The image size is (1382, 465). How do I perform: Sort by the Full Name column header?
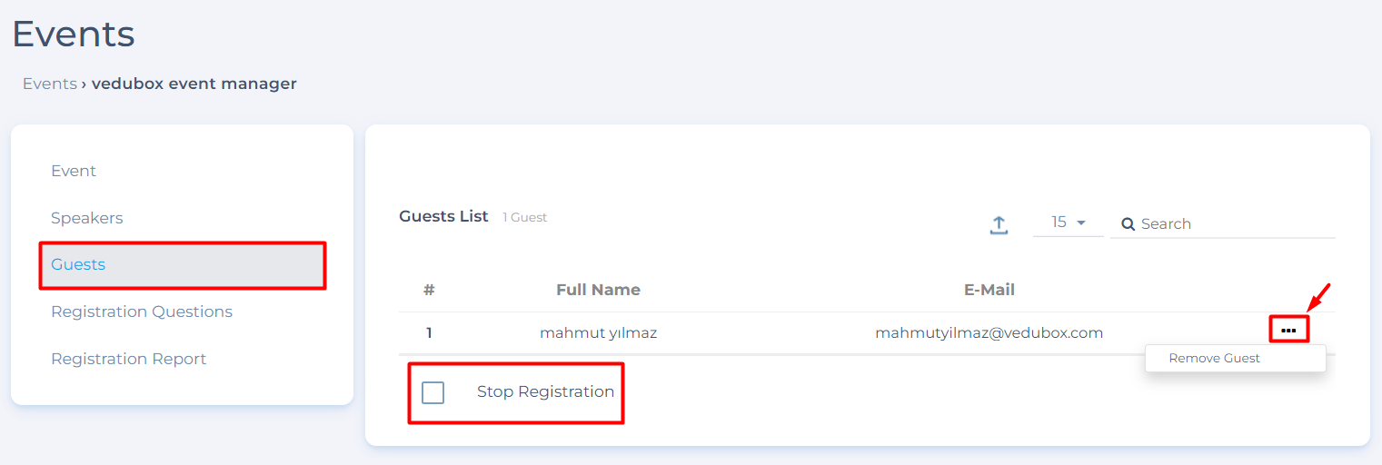click(598, 290)
